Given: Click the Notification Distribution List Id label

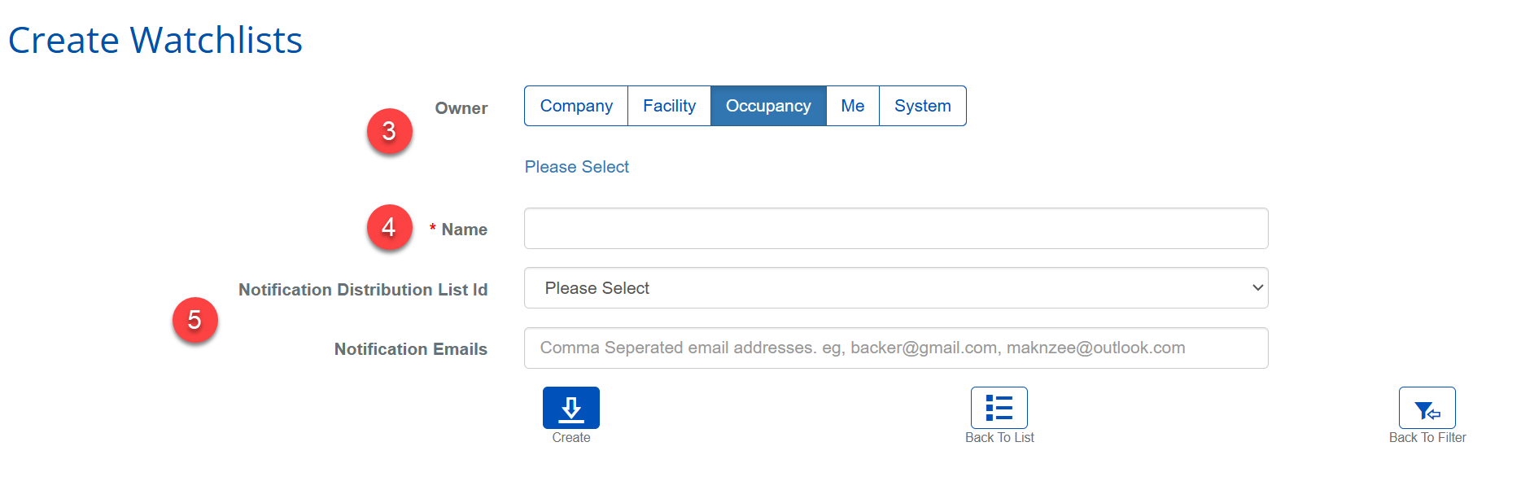Looking at the screenshot, I should 362,290.
